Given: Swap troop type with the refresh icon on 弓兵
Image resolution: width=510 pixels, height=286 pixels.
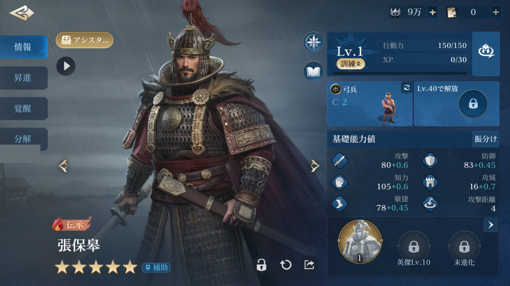Looking at the screenshot, I should pos(406,87).
